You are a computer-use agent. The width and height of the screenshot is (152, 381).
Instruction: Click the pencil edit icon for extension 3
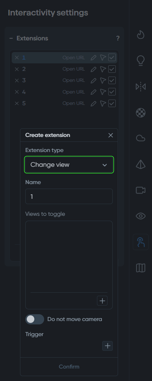(x=93, y=80)
